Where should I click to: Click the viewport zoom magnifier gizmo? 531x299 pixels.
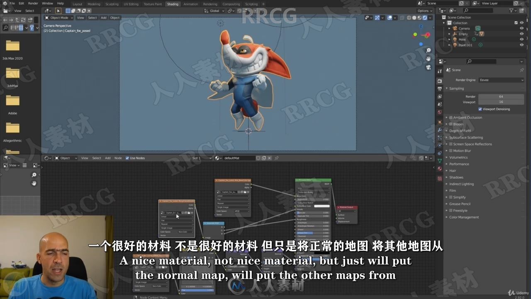(429, 50)
